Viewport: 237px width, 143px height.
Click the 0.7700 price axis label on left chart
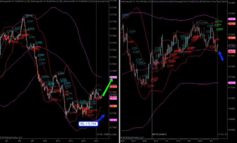[x=113, y=22]
